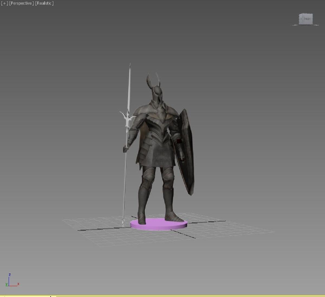Viewport: 325px width, 297px height.
Task: Click the time slider bar at the bottom
Action: 162,296
